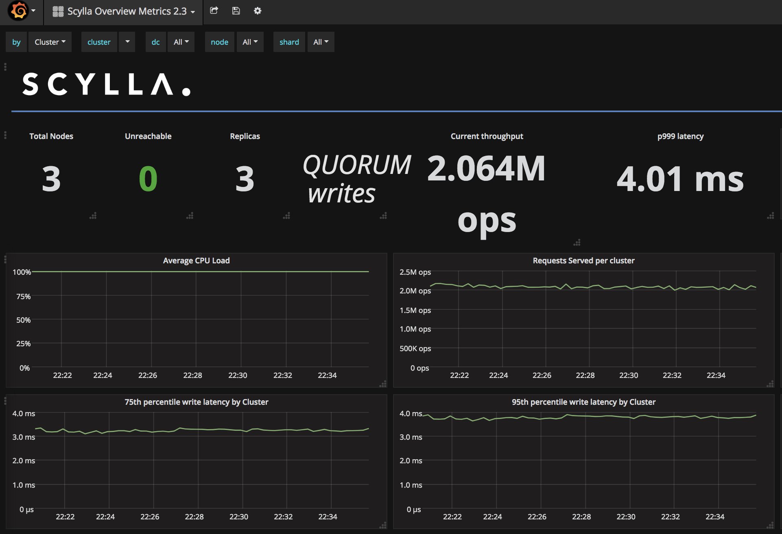Click resize handle of p999 latency panel
This screenshot has width=782, height=534.
coord(770,216)
